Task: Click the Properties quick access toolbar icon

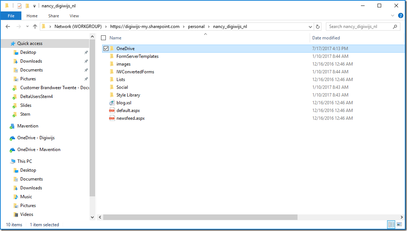Action: point(19,6)
